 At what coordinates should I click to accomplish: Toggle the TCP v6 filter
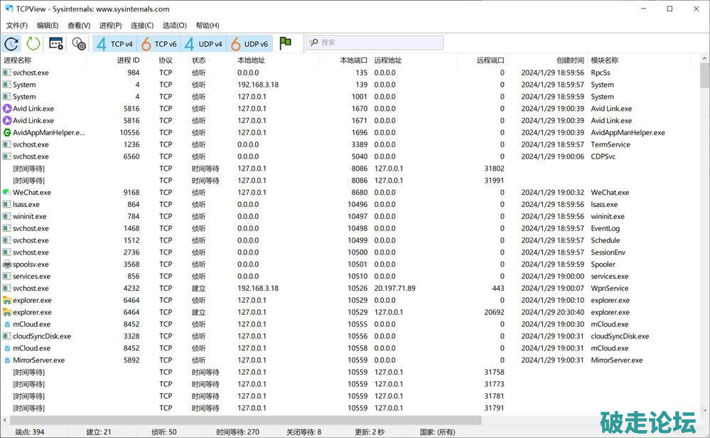158,43
